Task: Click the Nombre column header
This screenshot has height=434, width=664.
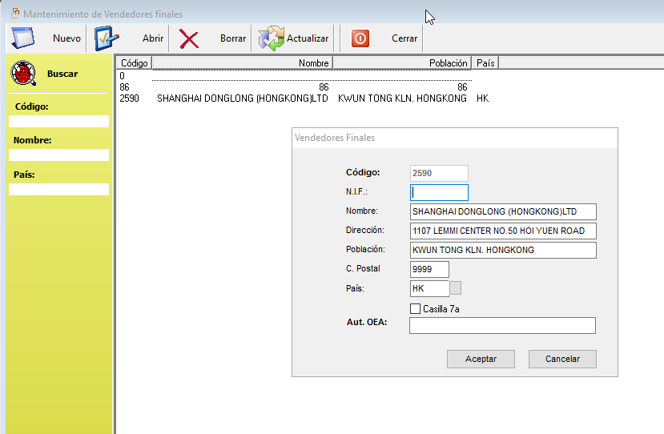Action: point(242,62)
